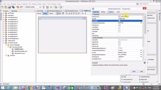Image resolution: width=161 pixels, height=90 pixels.
Task: Click the Windows Start button
Action: point(3,88)
